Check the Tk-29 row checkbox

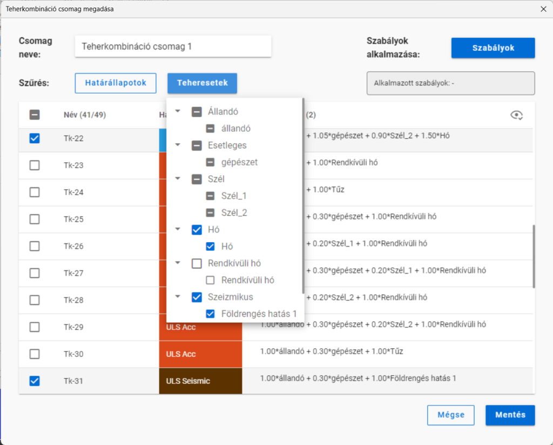[x=35, y=327]
